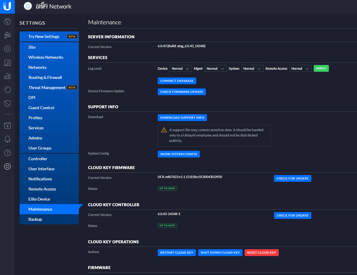357x275 pixels.
Task: Open the Statistics bar chart icon
Action: point(7,76)
